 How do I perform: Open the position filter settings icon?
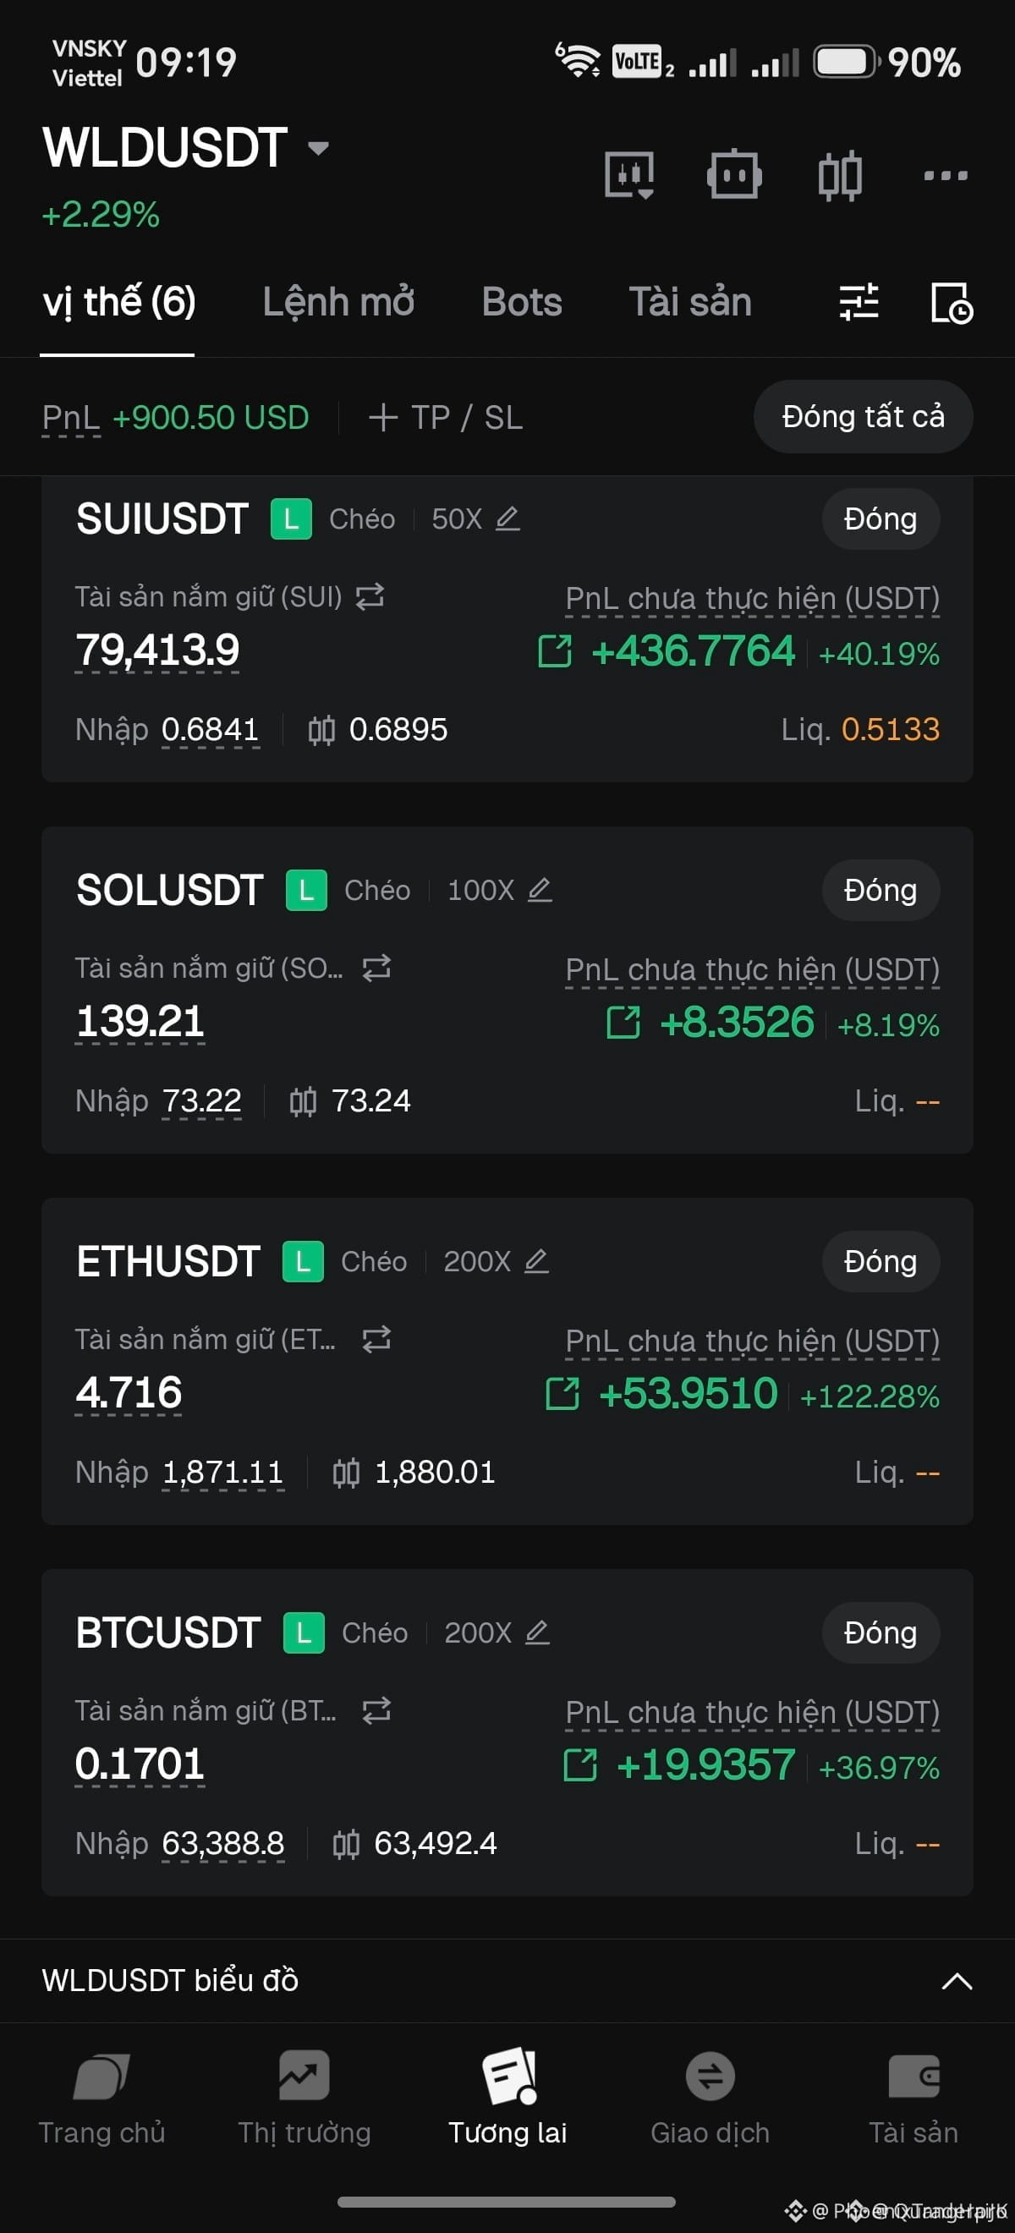coord(859,303)
